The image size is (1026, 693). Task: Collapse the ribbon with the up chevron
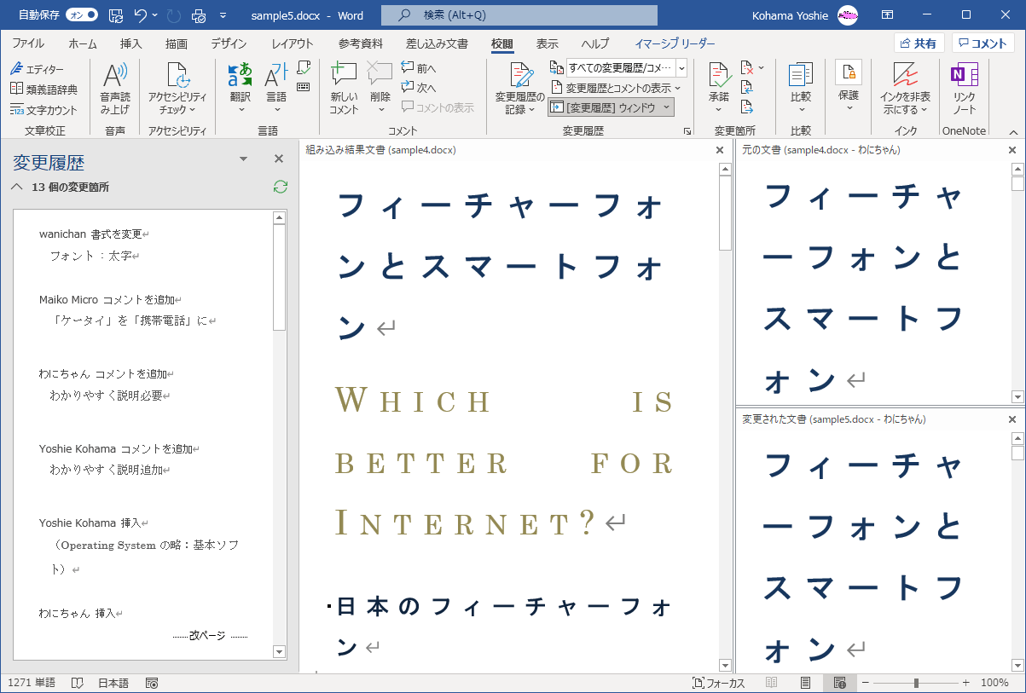click(1012, 132)
